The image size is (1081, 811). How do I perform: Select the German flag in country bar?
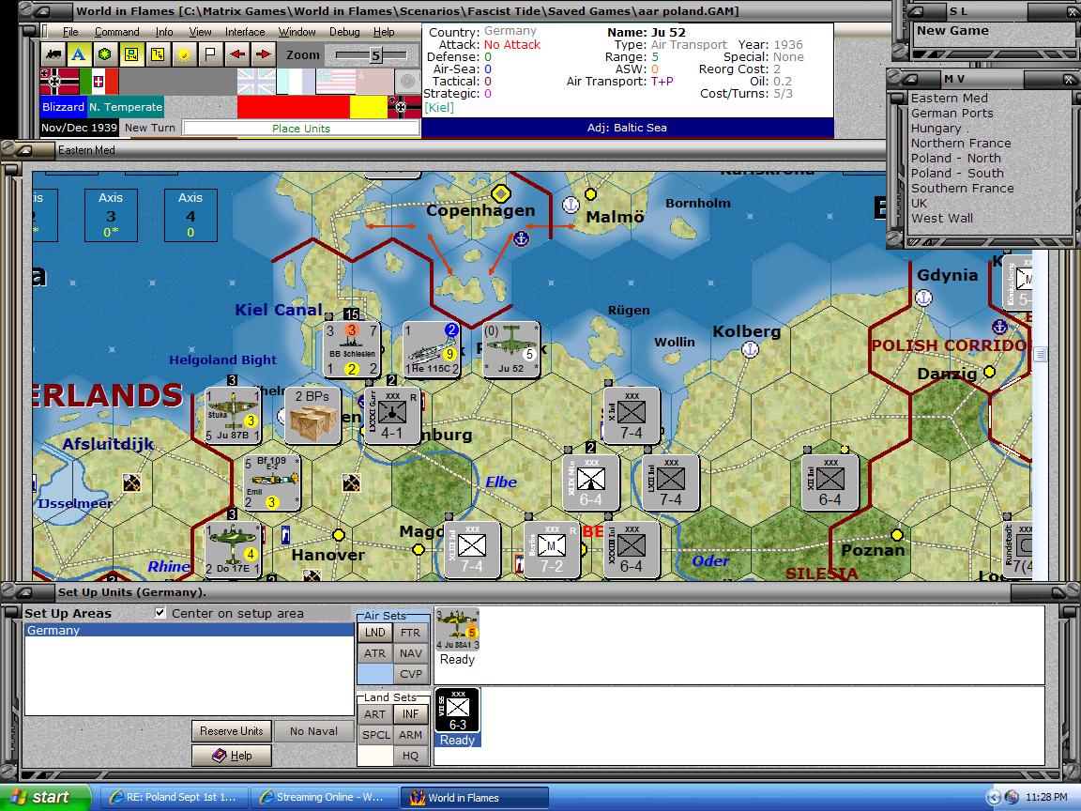(x=59, y=82)
